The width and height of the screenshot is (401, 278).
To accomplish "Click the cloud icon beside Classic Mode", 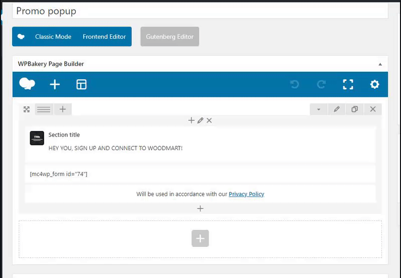I will (x=21, y=37).
